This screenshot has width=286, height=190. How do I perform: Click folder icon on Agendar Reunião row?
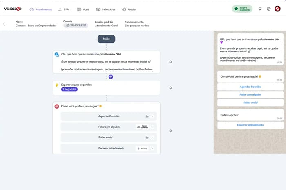tap(147, 116)
